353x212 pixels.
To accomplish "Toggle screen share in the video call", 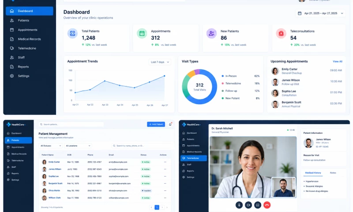I will (x=258, y=205).
